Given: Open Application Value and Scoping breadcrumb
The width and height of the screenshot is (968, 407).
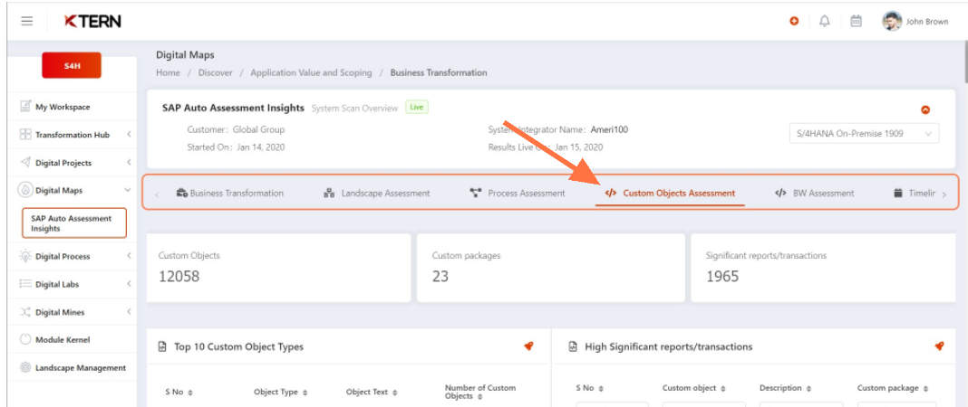Looking at the screenshot, I should click(x=311, y=72).
